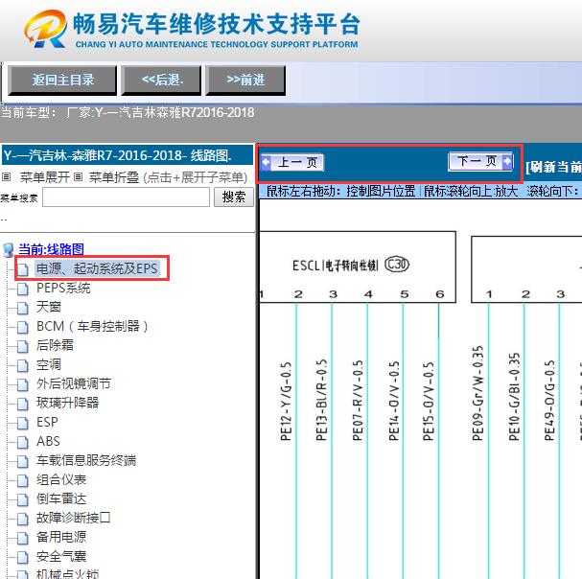Click the 搜索 button
Screen dimensions: 582x579
(234, 197)
